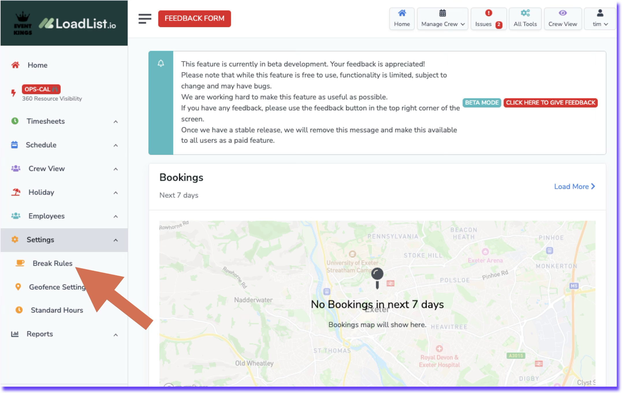This screenshot has height=393, width=622.
Task: Click the LoadList.io logo
Action: 77,23
